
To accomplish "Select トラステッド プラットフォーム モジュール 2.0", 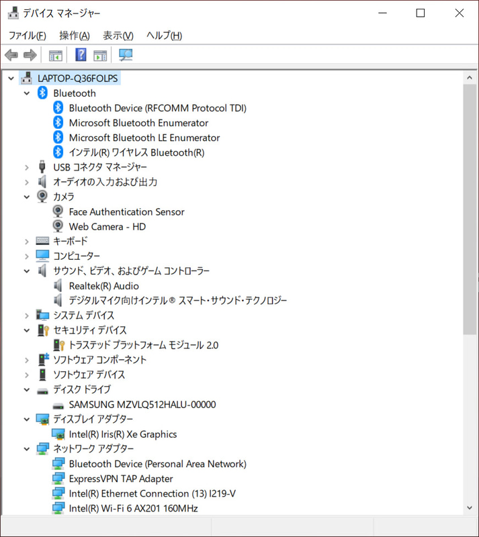I will point(143,345).
